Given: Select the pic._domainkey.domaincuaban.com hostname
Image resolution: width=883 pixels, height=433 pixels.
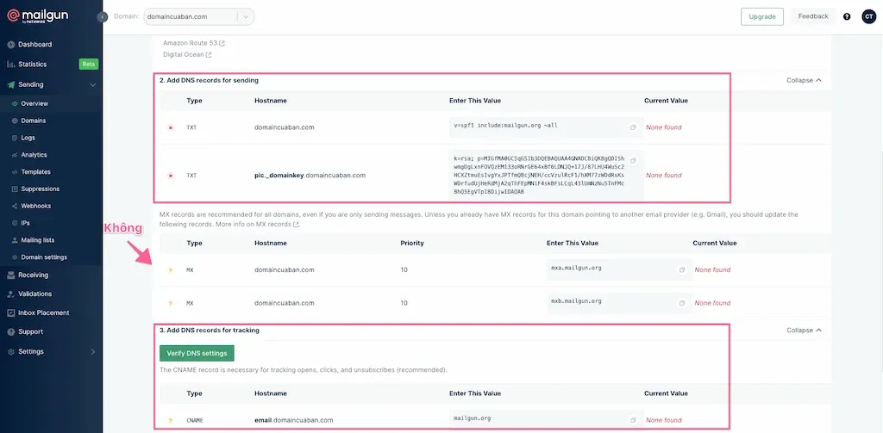Looking at the screenshot, I should (310, 176).
